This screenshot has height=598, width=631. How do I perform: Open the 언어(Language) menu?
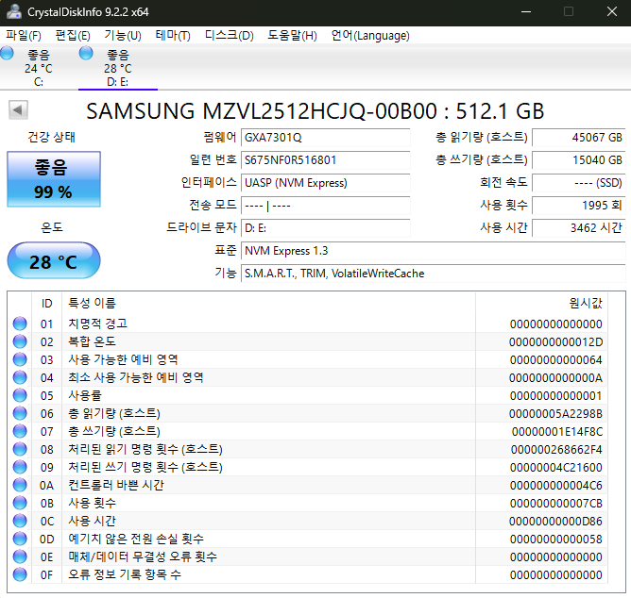pos(370,36)
